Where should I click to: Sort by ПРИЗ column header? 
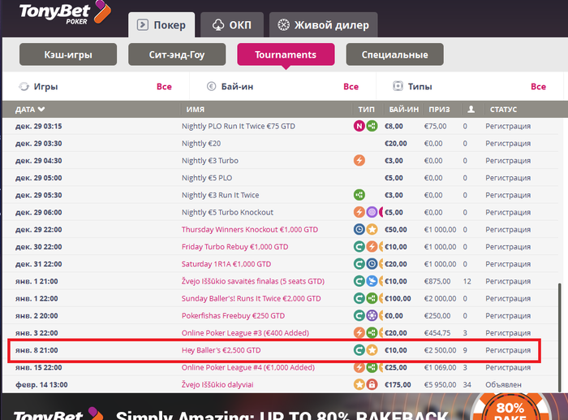point(439,110)
